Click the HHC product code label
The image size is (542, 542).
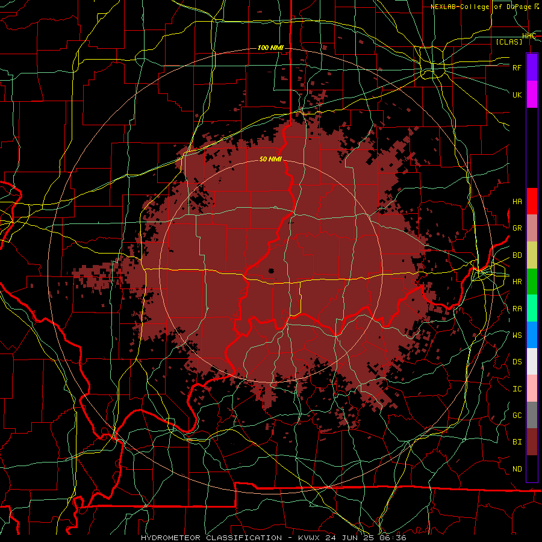pyautogui.click(x=529, y=36)
